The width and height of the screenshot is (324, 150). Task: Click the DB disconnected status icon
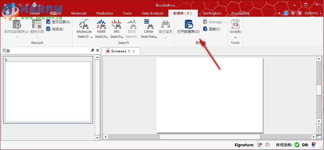point(314,145)
